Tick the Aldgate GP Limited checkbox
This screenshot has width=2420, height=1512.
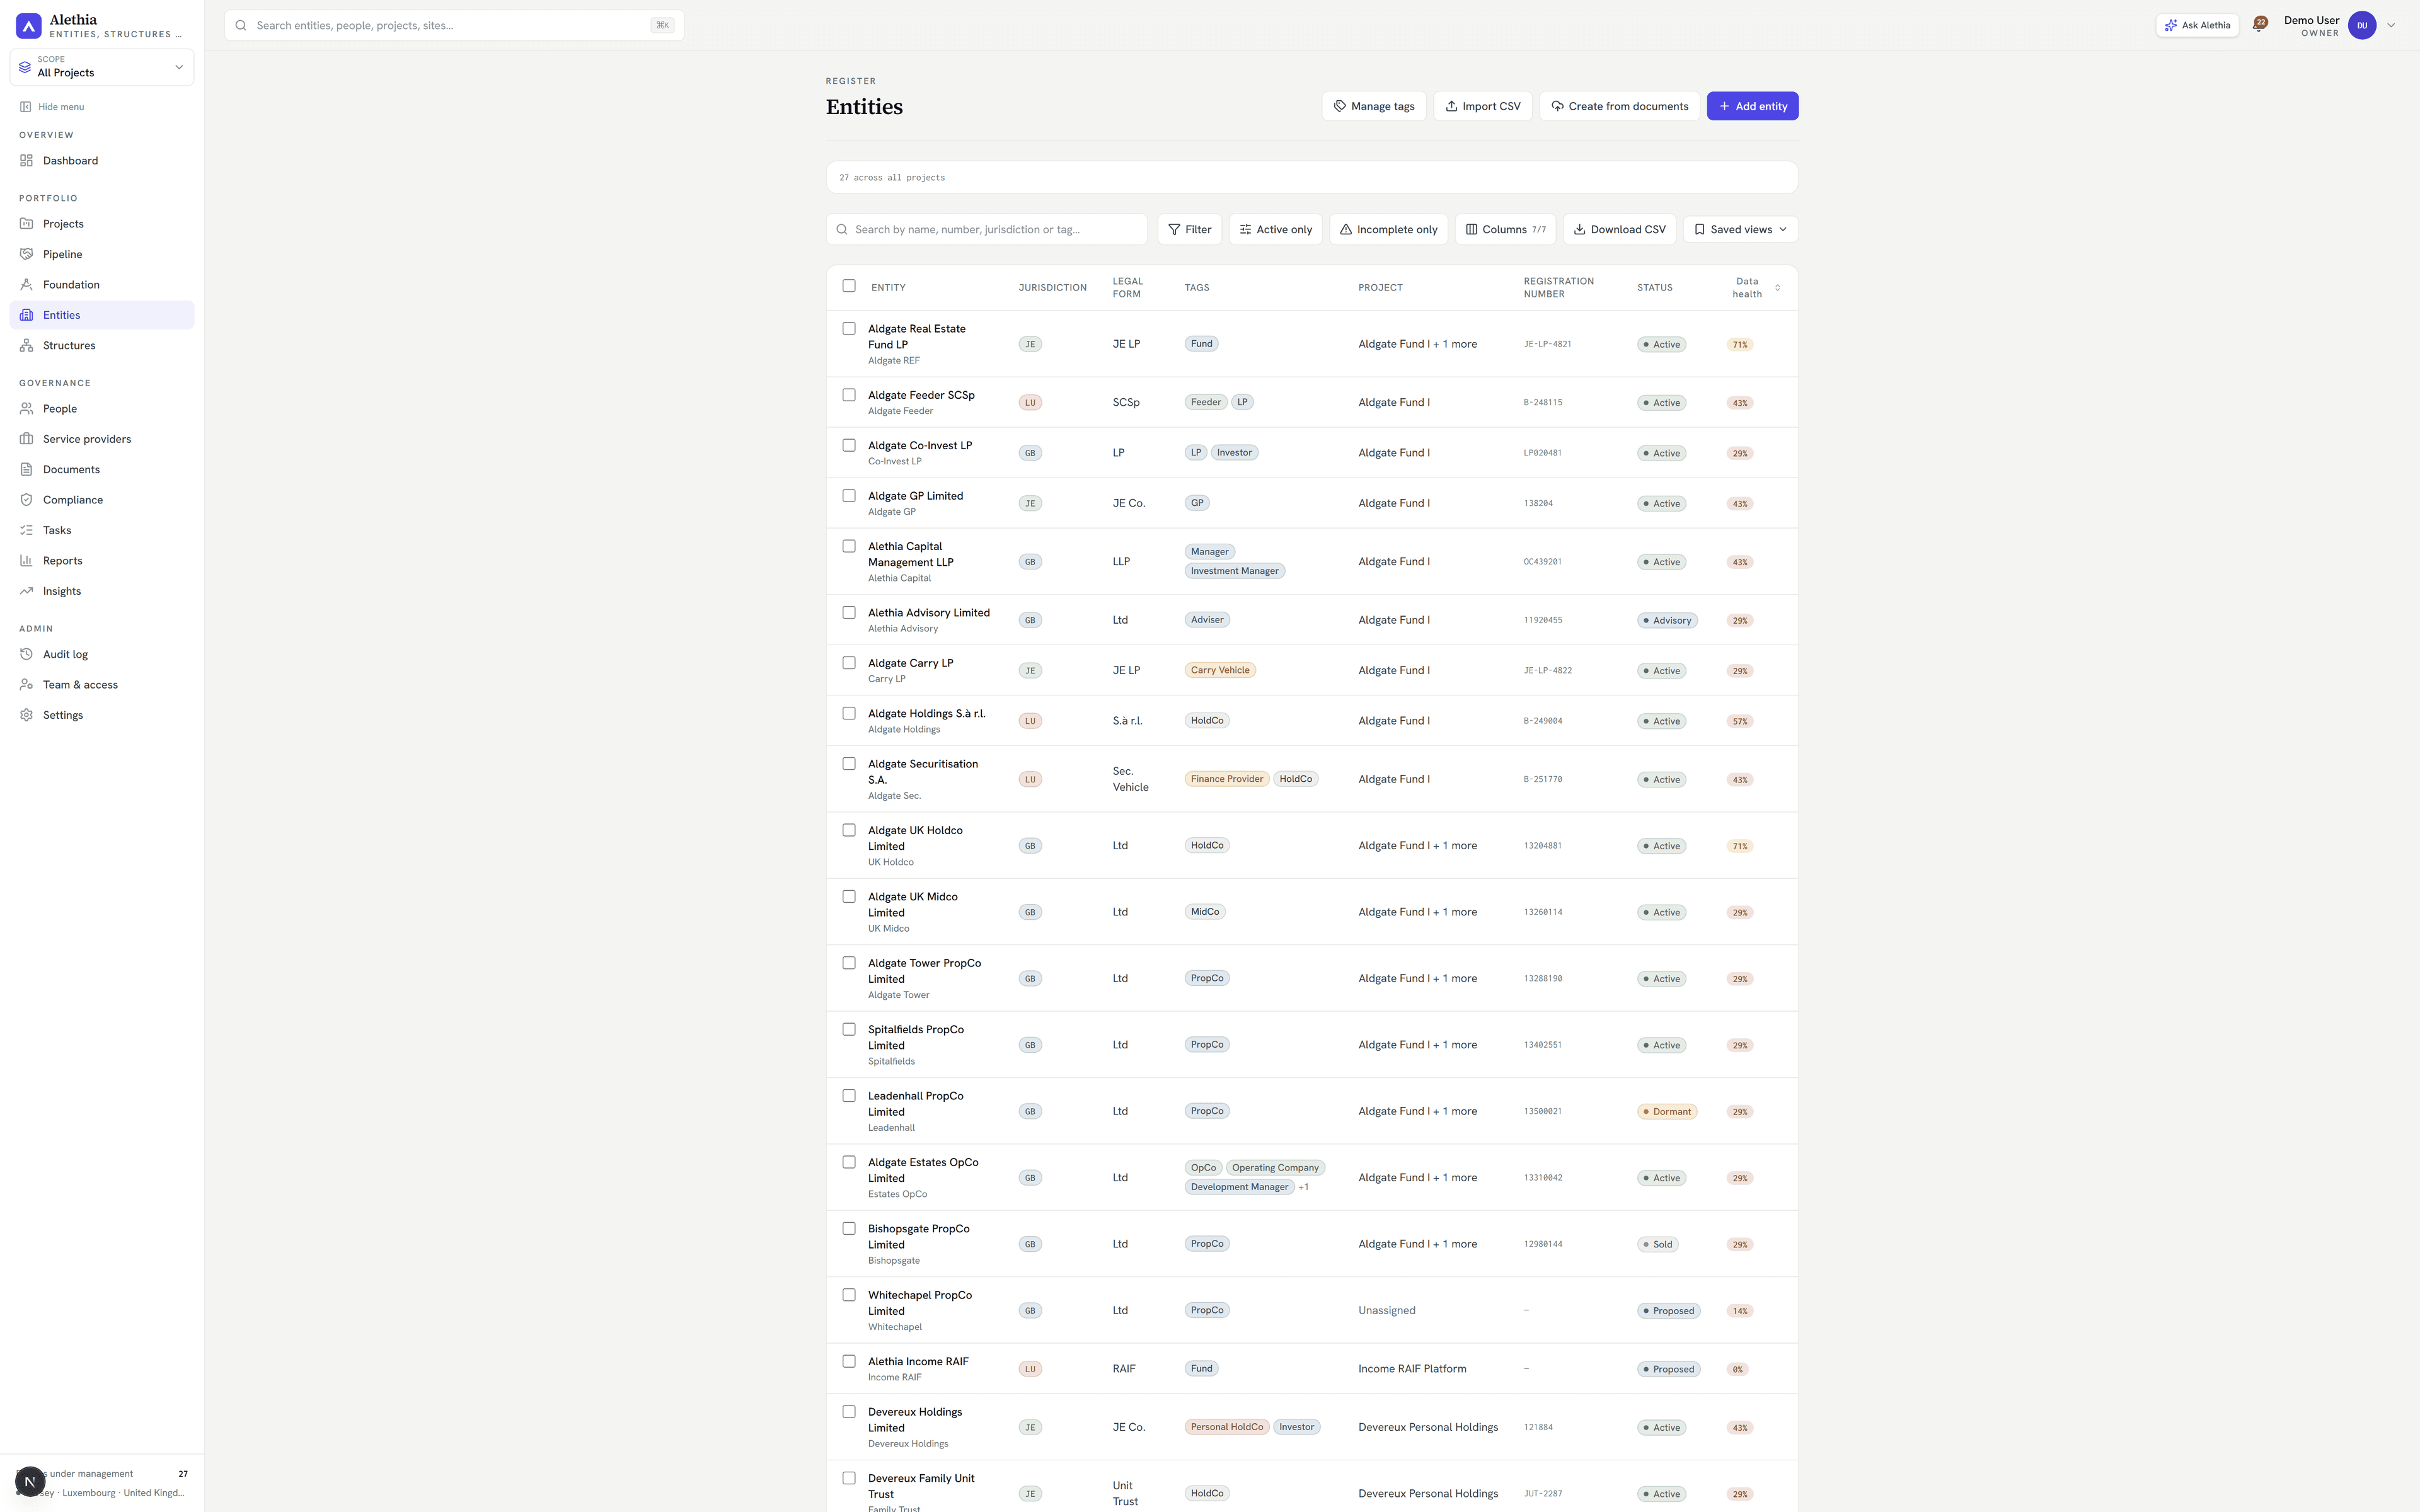(x=849, y=496)
